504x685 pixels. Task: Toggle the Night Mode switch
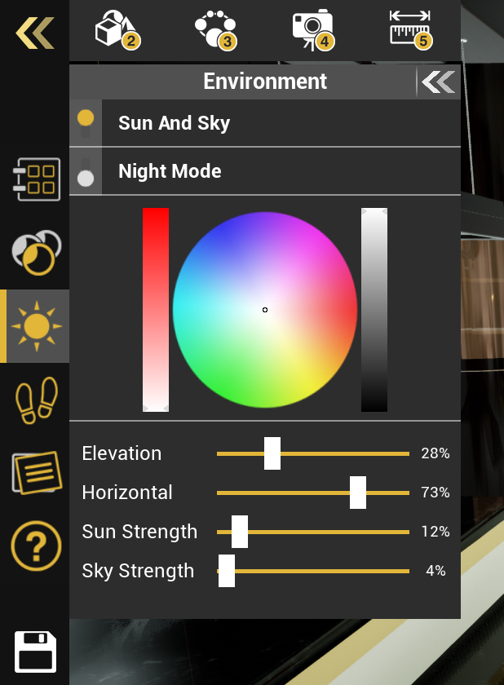click(86, 171)
